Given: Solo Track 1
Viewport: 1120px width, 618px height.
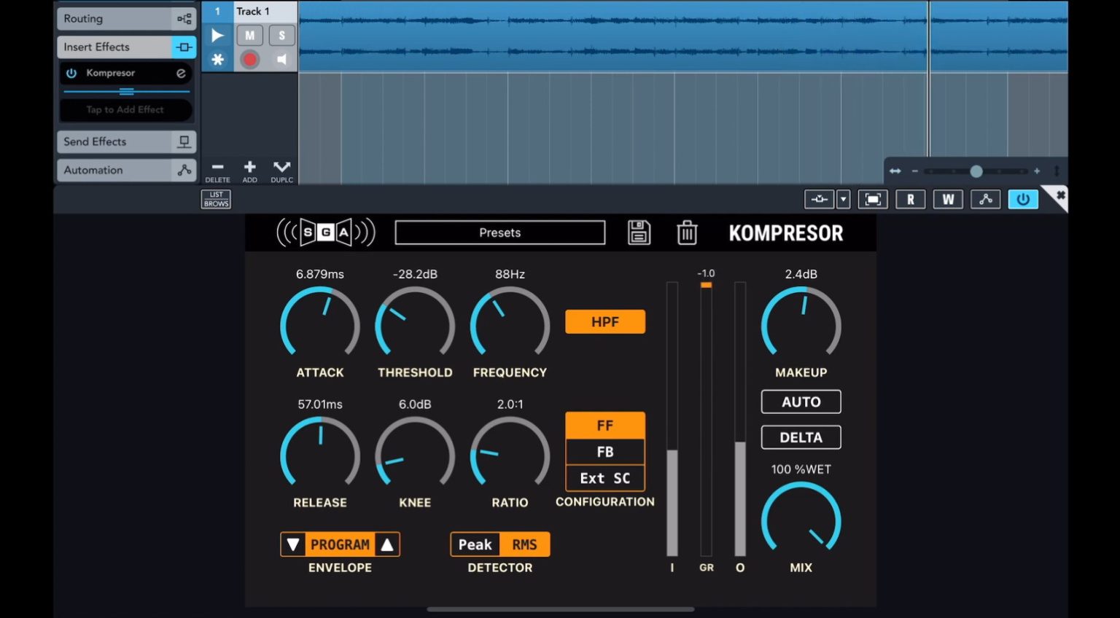Looking at the screenshot, I should tap(281, 35).
